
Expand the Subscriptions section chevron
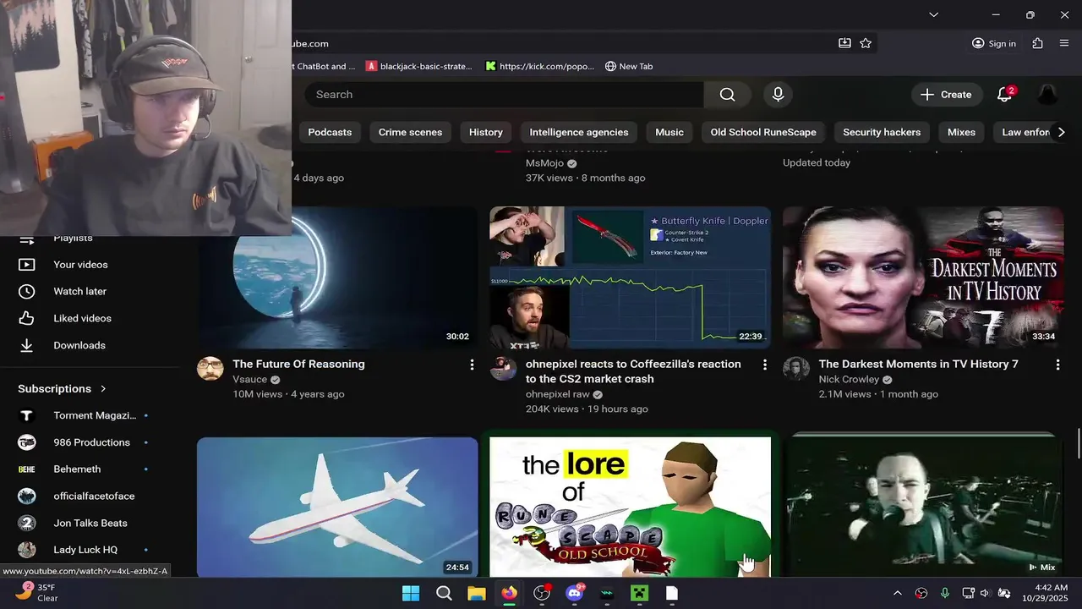pos(103,389)
